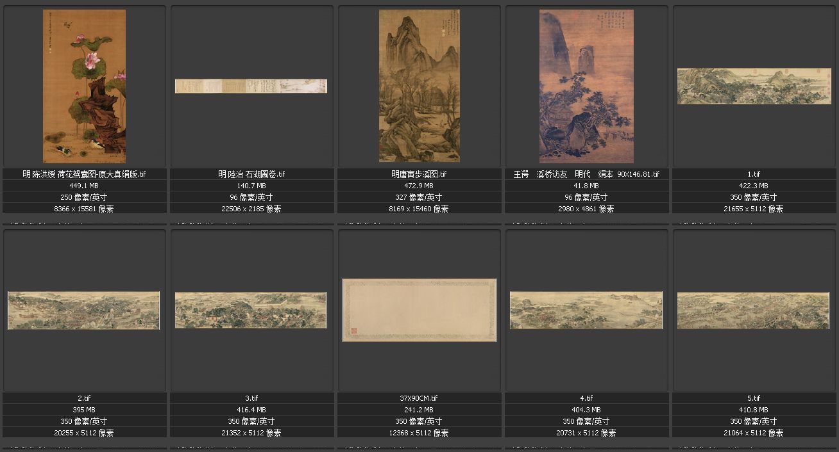
Task: Select the 王谔 溪桥访友 painting thumbnail
Action: click(586, 86)
